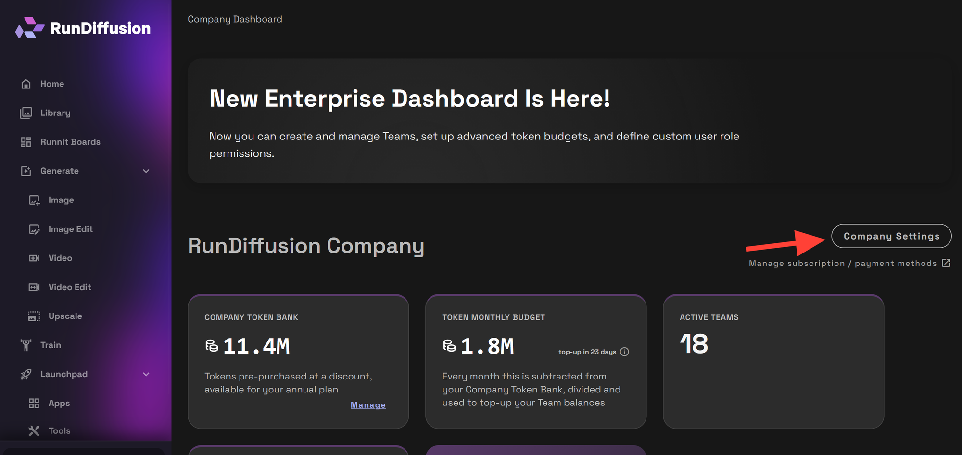Viewport: 962px width, 455px height.
Task: Select the Video Edit icon
Action: tap(35, 287)
